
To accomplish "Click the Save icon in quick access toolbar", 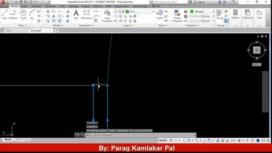I will click(x=21, y=2).
